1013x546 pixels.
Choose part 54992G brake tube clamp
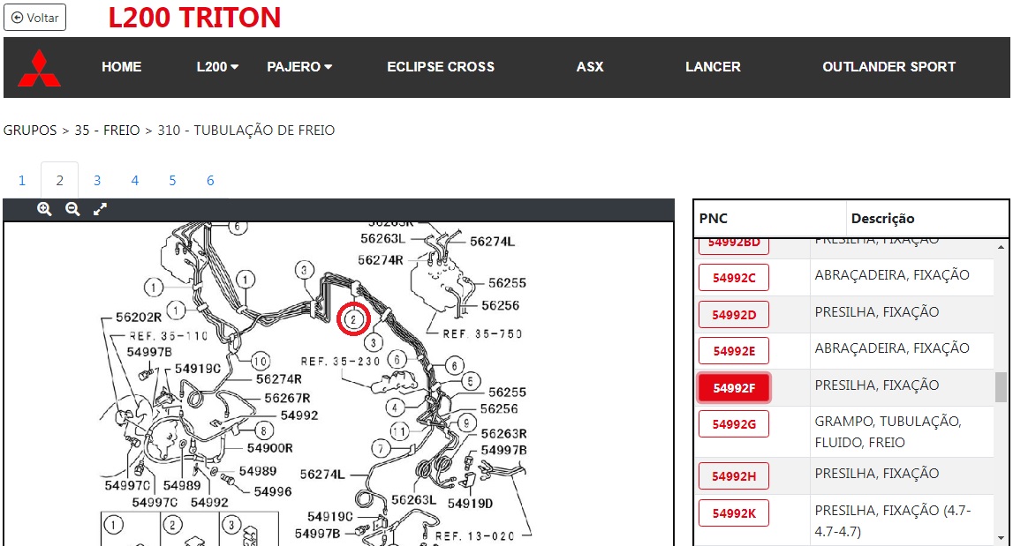(x=734, y=424)
